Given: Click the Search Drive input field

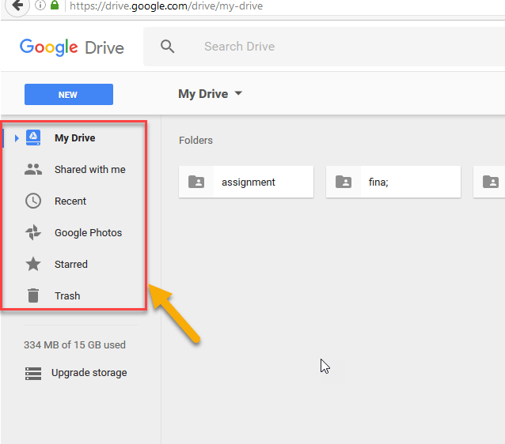Looking at the screenshot, I should 317,47.
